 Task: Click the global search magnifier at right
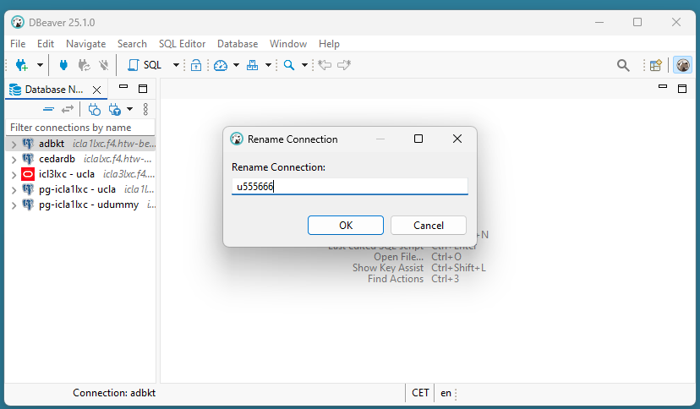click(623, 66)
